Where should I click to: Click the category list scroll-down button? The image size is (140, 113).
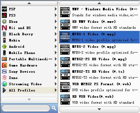point(29,100)
